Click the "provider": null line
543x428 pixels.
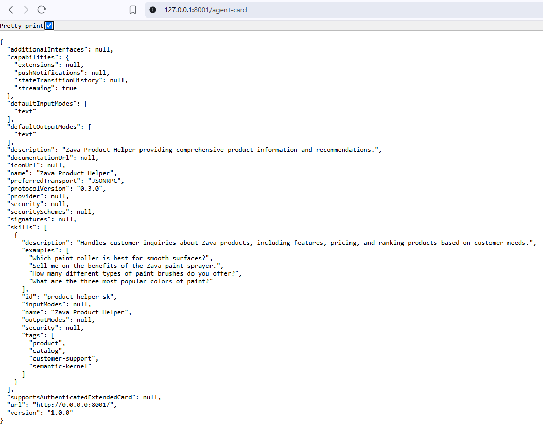[38, 197]
